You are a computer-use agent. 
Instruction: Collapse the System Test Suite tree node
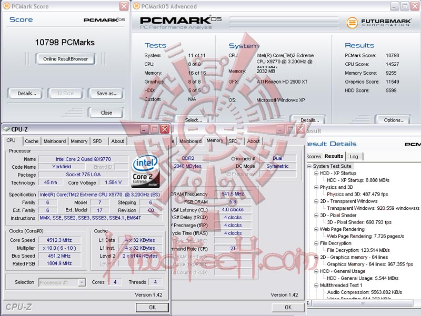tap(309, 166)
